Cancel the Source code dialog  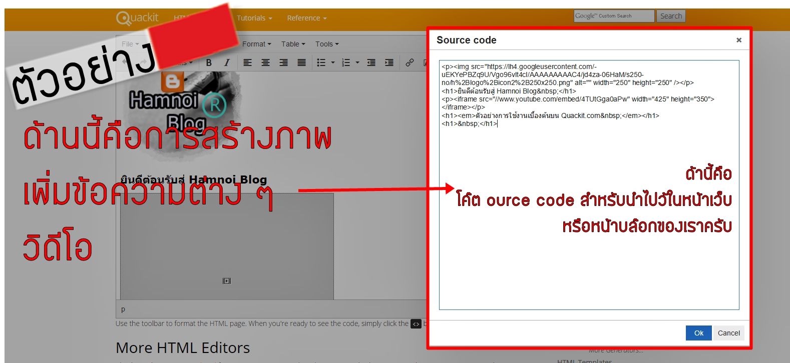click(728, 333)
